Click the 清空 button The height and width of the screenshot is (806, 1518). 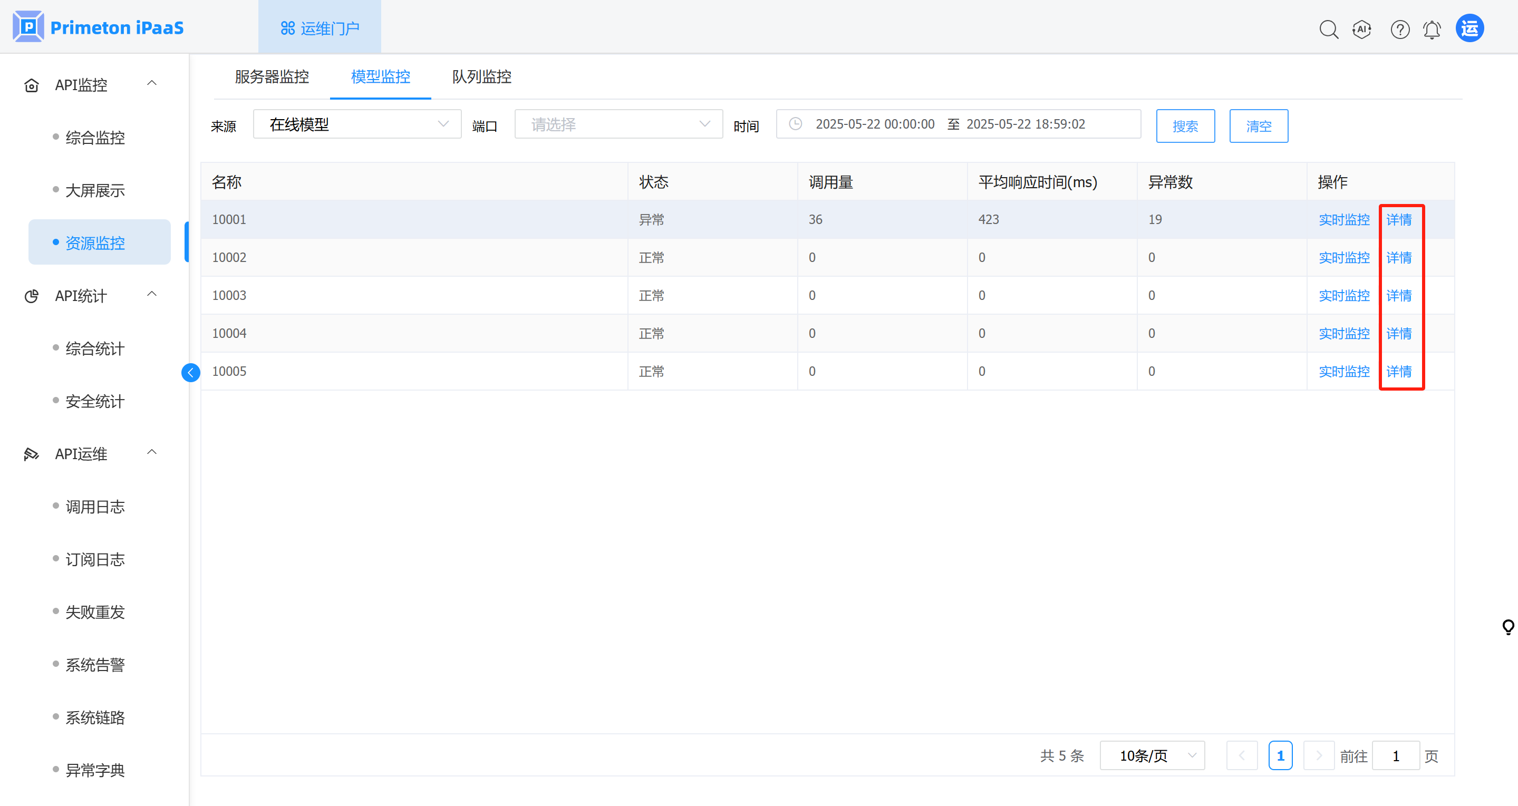(1258, 126)
